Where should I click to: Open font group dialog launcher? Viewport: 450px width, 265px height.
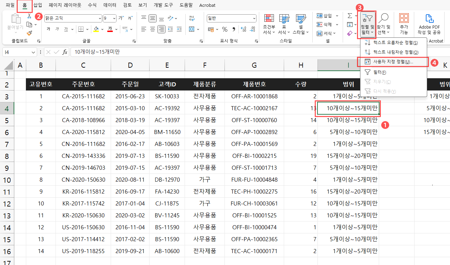point(135,41)
